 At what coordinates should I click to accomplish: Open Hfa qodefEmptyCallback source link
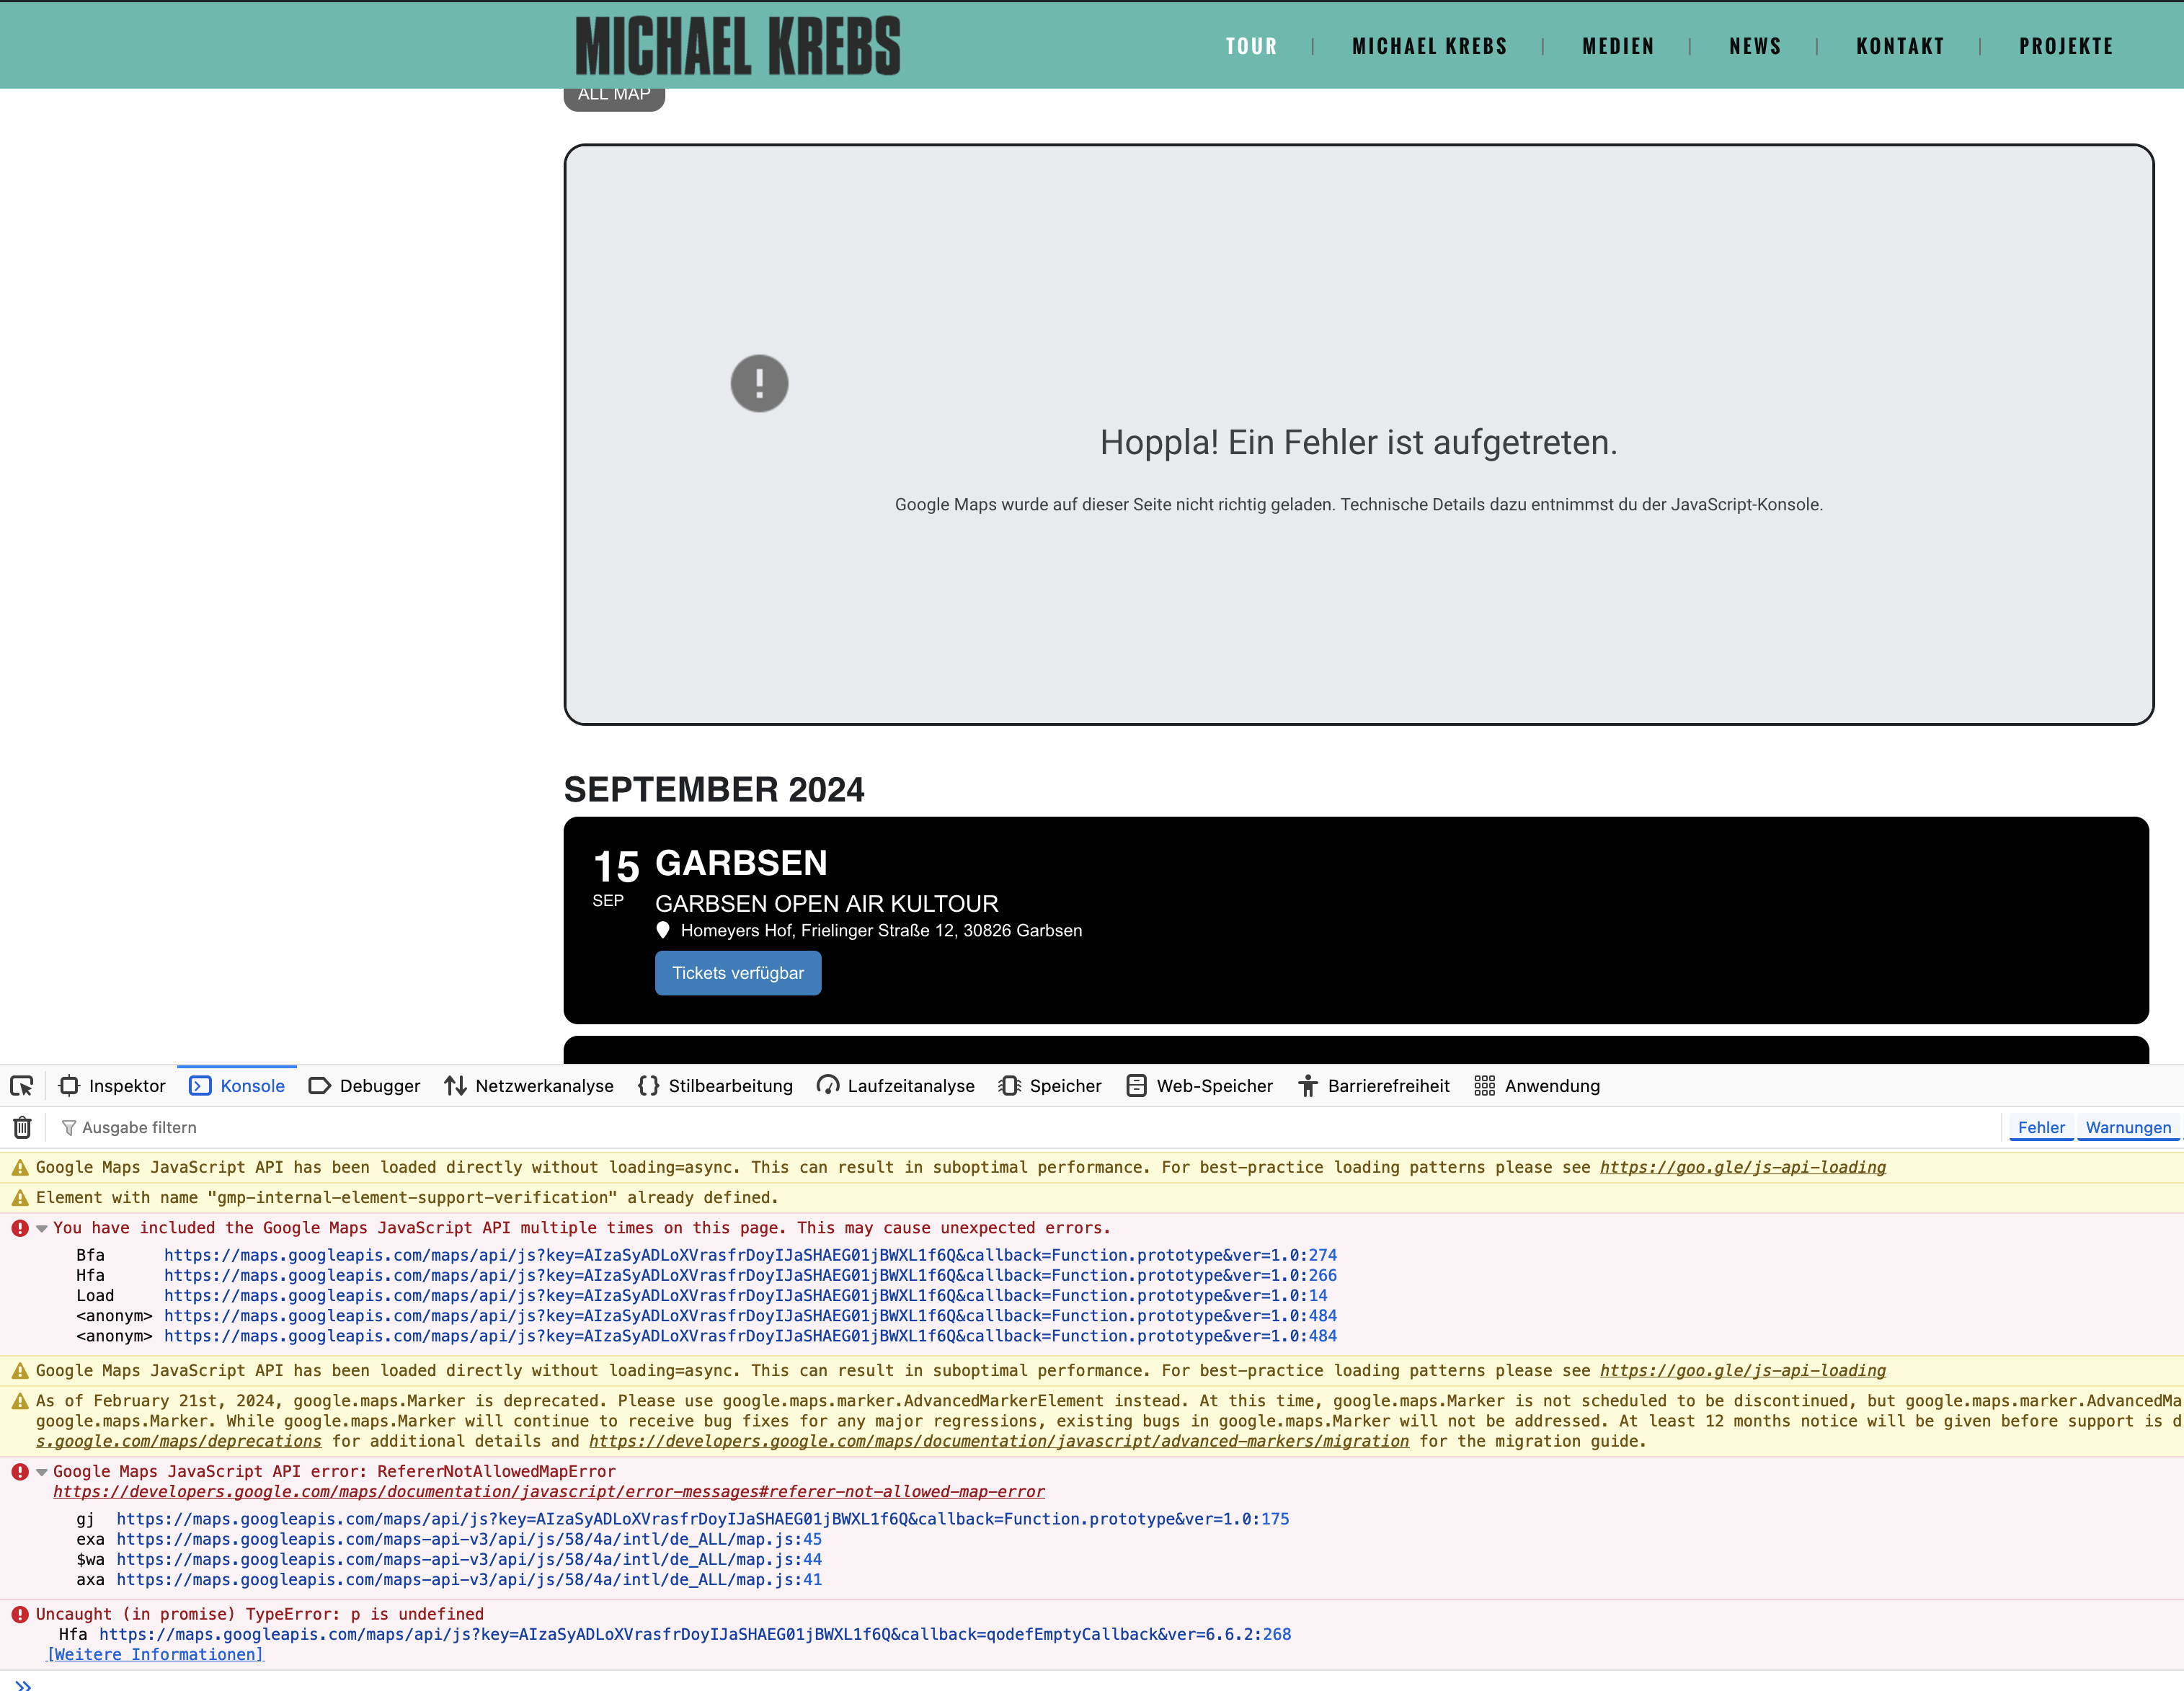pos(695,1635)
